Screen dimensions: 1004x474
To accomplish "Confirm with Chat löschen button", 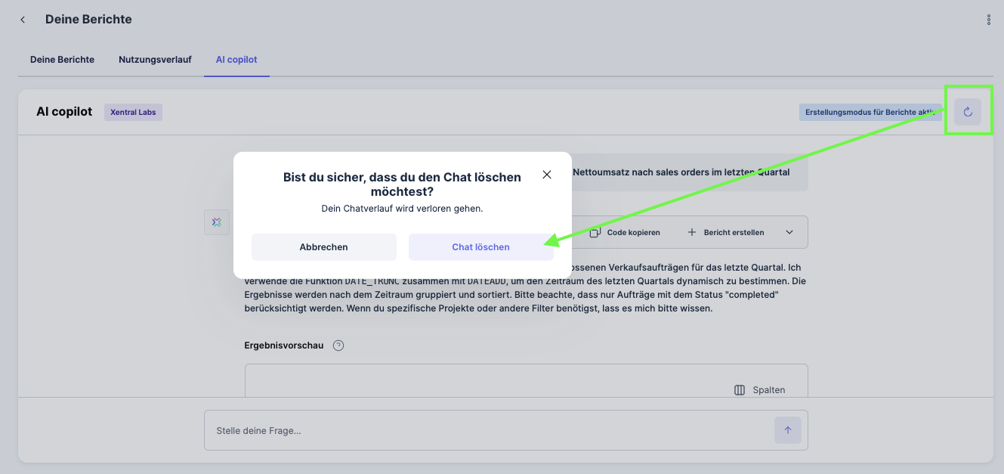I will point(481,247).
